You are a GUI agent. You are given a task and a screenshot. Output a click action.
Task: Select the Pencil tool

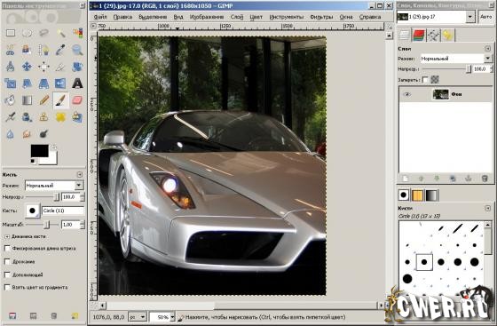[x=43, y=100]
